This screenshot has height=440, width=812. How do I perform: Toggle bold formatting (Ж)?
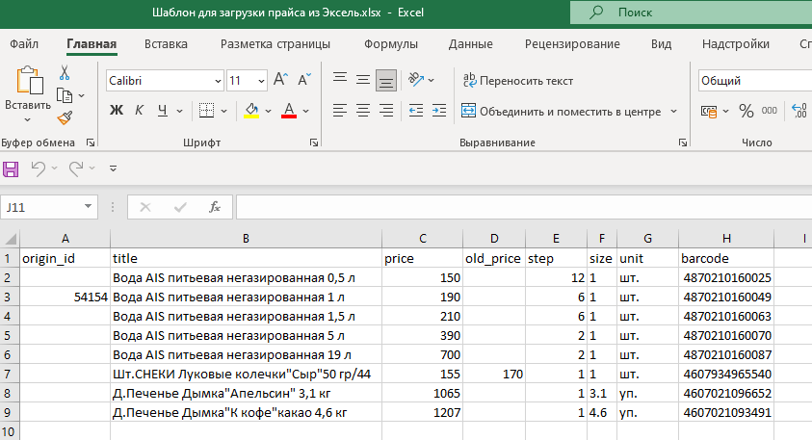pos(117,111)
